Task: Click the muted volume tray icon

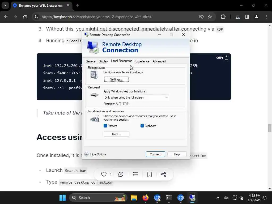Action: [x=241, y=198]
